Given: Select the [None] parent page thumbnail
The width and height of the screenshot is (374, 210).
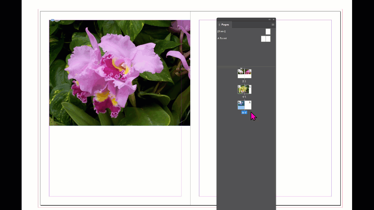Looking at the screenshot, I should pos(268,32).
